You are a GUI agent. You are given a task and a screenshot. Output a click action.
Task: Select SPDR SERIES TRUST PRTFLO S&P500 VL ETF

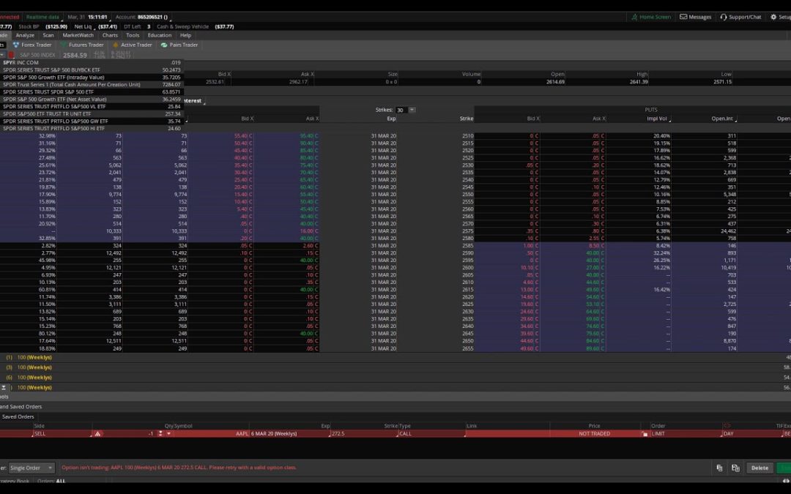point(92,107)
